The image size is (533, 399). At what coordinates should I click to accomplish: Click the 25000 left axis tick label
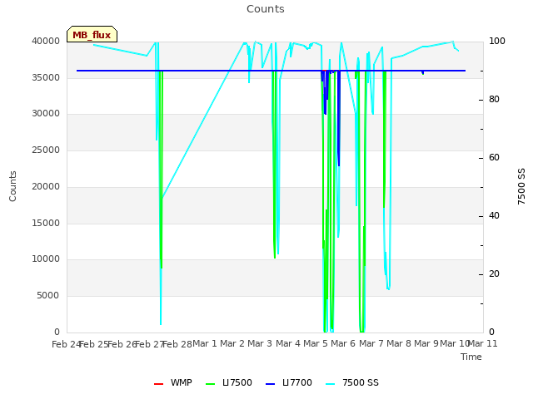tap(46, 150)
